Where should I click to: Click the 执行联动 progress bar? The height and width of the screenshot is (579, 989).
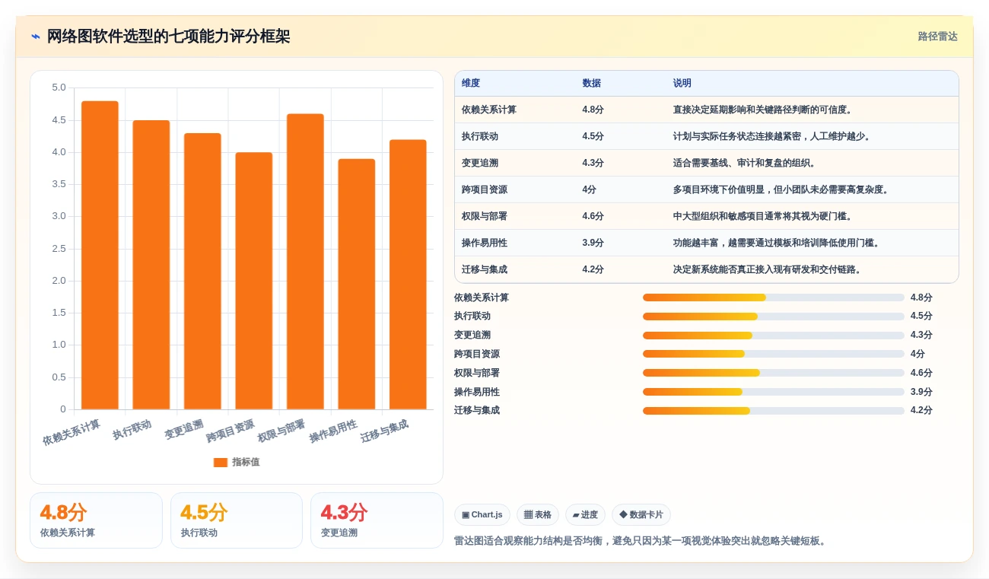tap(774, 317)
